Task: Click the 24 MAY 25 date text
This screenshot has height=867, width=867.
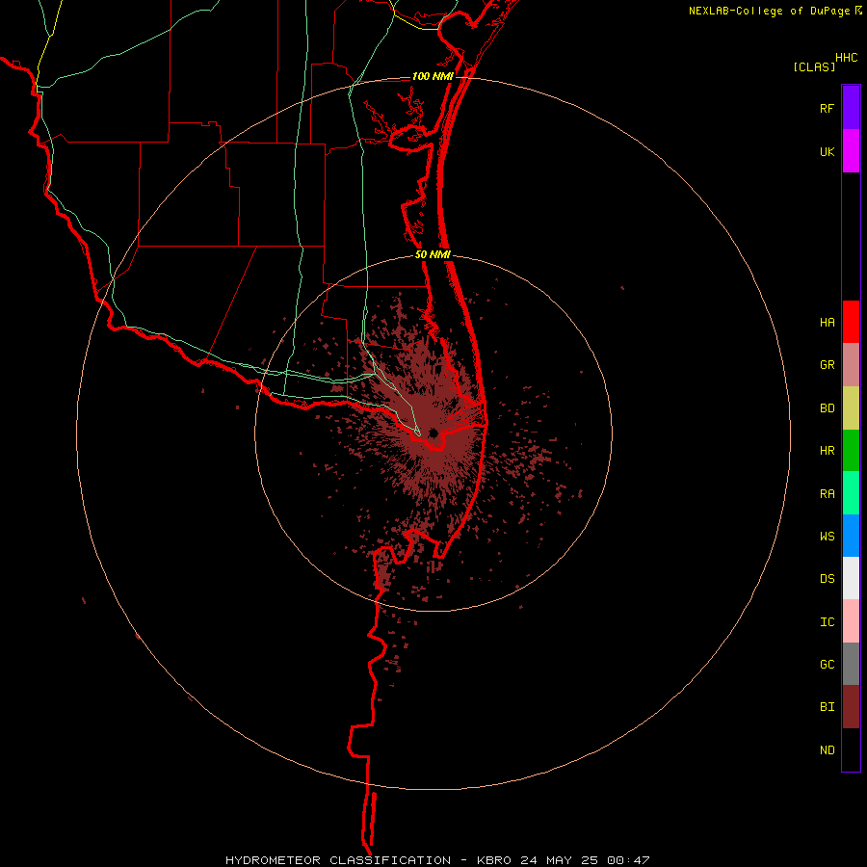Action: tap(559, 860)
